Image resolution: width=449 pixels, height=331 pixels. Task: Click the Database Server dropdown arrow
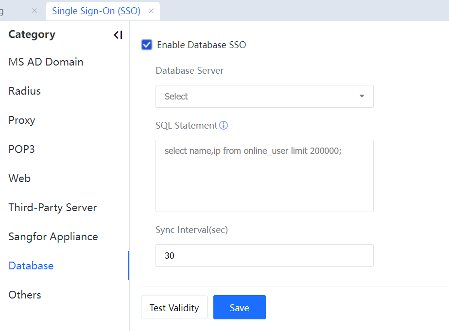click(362, 97)
